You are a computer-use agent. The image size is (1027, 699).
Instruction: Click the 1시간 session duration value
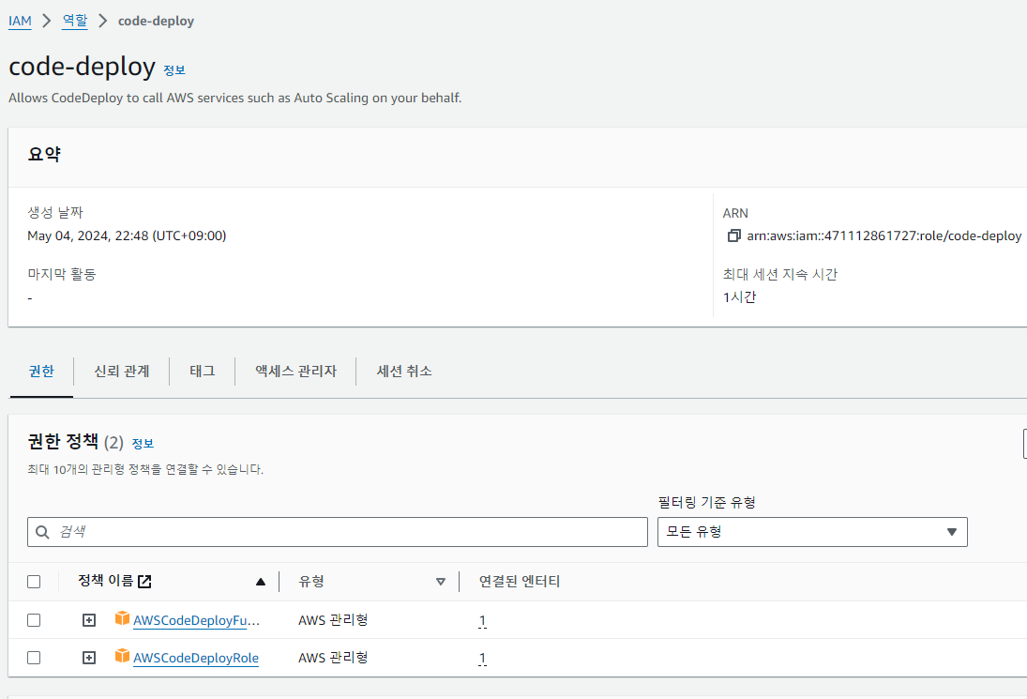point(739,297)
